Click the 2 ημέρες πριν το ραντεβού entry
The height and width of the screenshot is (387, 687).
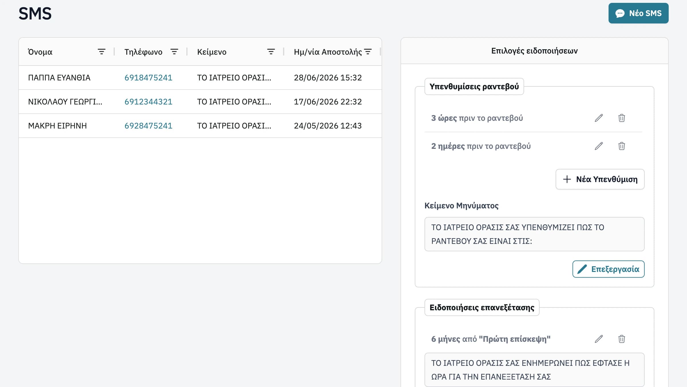pos(481,146)
